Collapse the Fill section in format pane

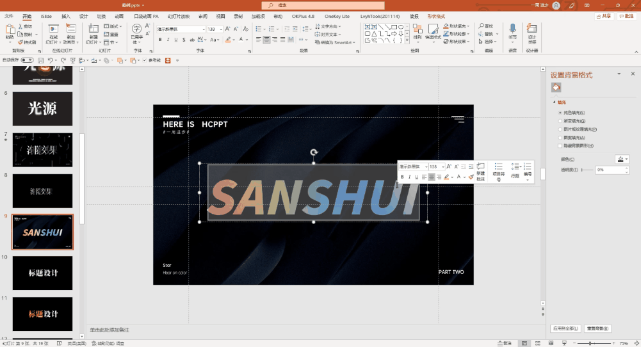(x=555, y=102)
